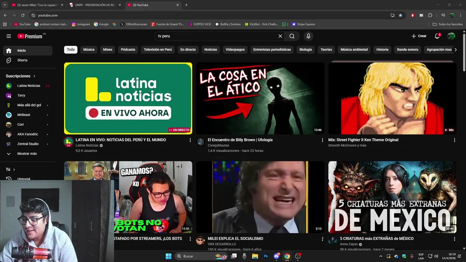Play Latina Noticias en vivo thumbnail
The width and height of the screenshot is (466, 262).
click(x=128, y=98)
